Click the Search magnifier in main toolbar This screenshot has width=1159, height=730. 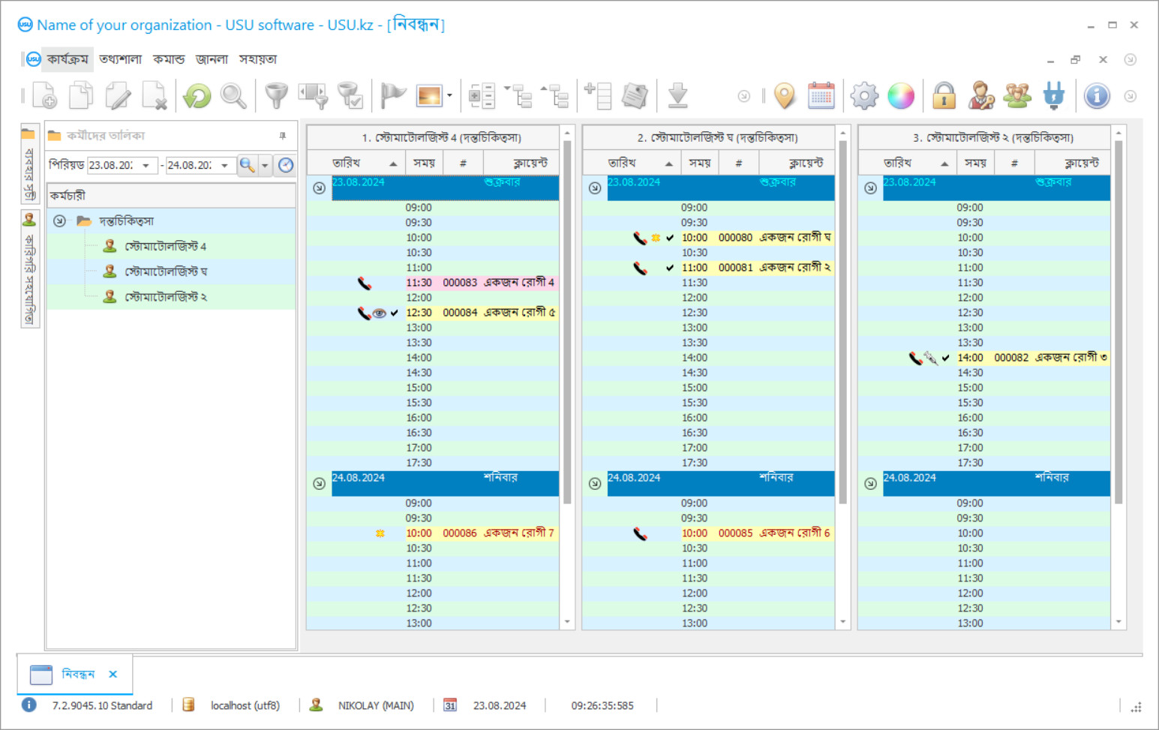point(233,96)
